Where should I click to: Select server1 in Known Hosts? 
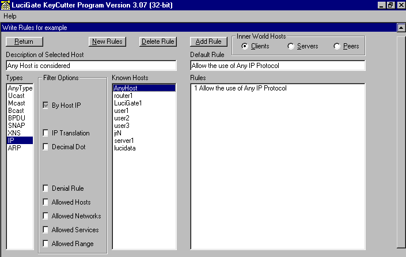[x=144, y=141]
